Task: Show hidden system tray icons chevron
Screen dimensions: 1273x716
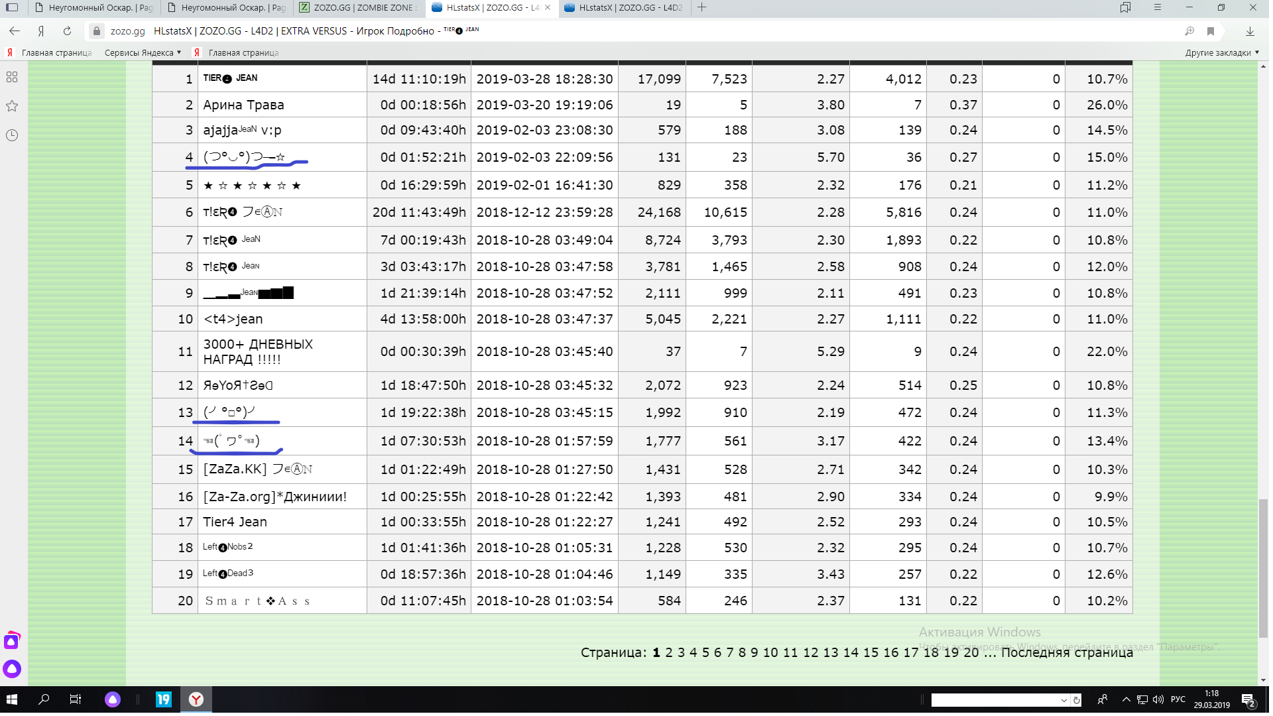Action: click(1126, 699)
